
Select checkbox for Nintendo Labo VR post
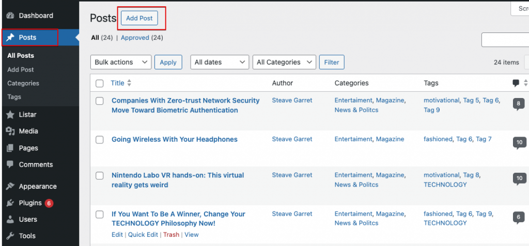[x=100, y=175]
